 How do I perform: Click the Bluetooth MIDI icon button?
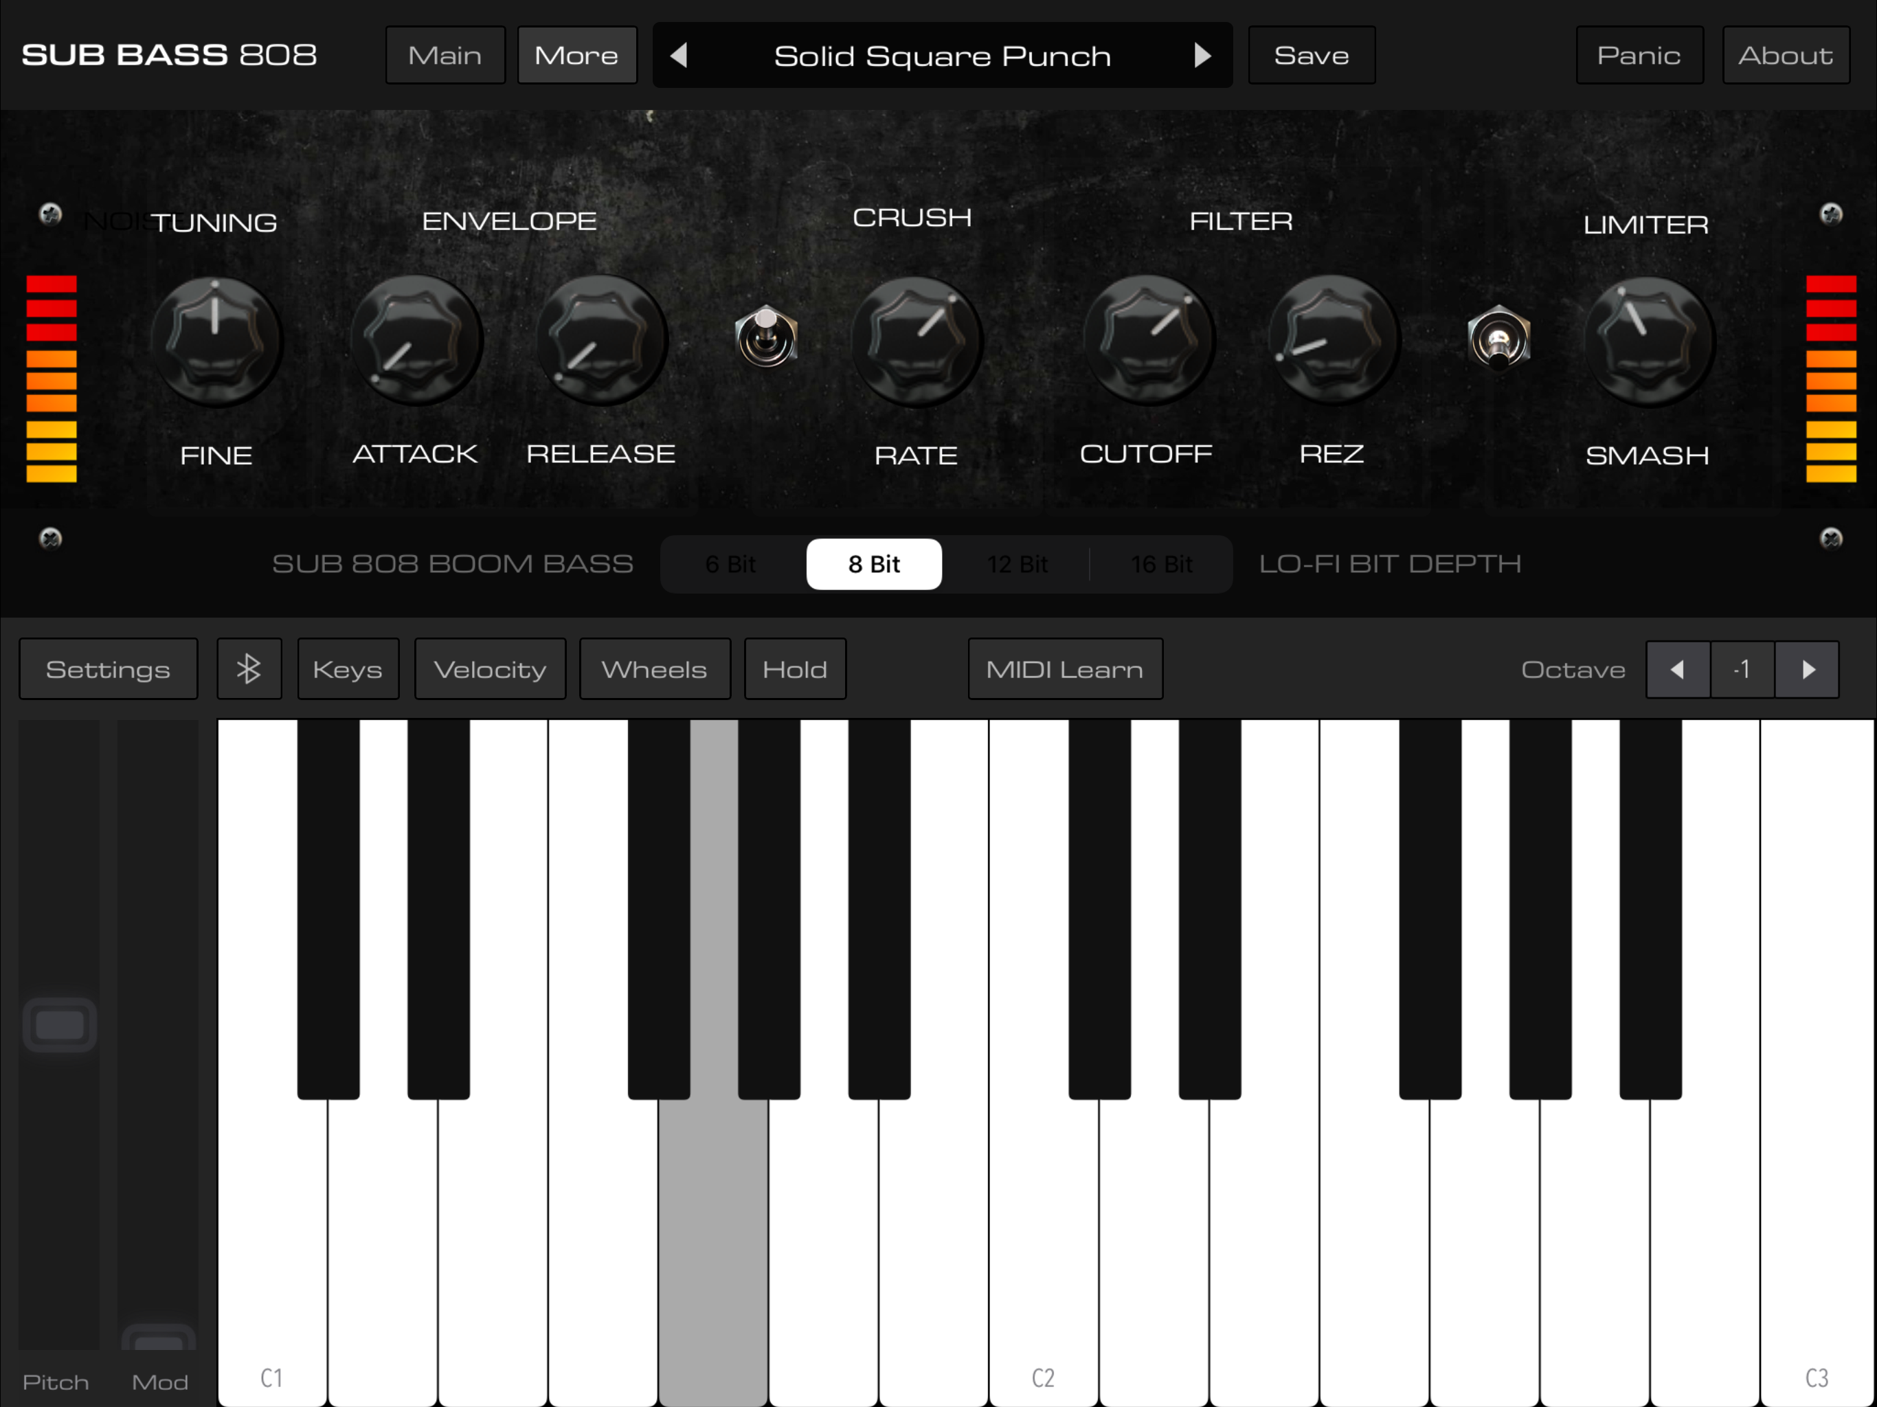tap(249, 668)
